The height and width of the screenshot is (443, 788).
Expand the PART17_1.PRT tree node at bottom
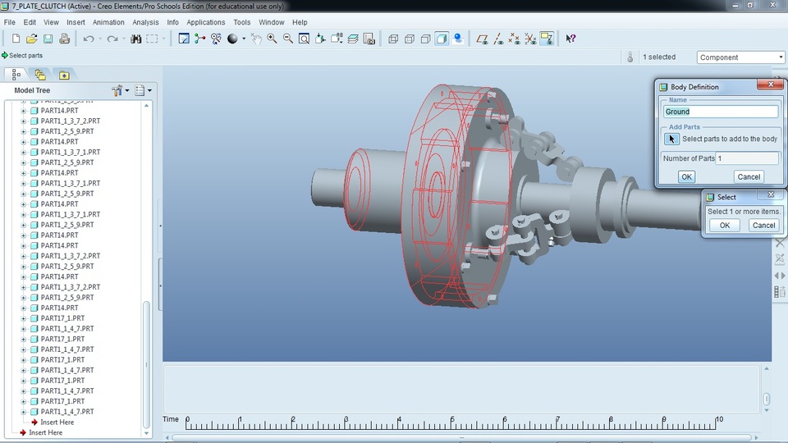[x=24, y=401]
